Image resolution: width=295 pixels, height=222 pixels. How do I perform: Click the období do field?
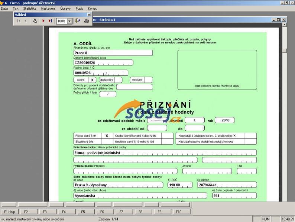click(x=195, y=128)
